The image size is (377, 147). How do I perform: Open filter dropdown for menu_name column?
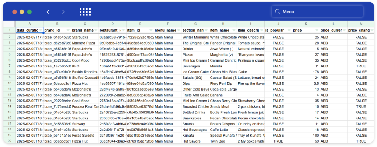(179, 30)
